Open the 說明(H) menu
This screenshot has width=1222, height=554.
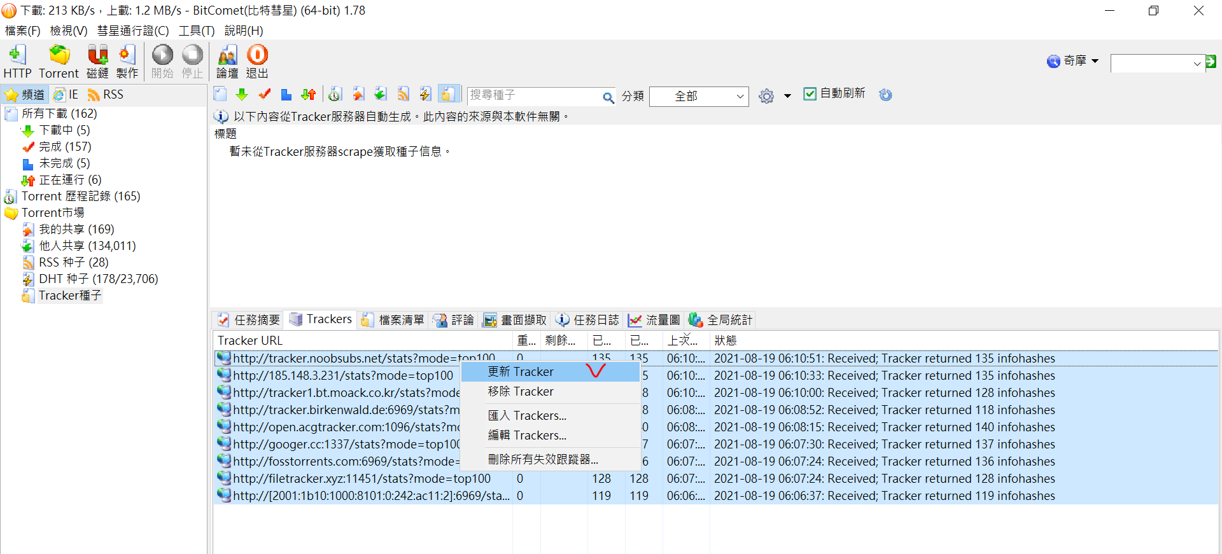[x=244, y=31]
